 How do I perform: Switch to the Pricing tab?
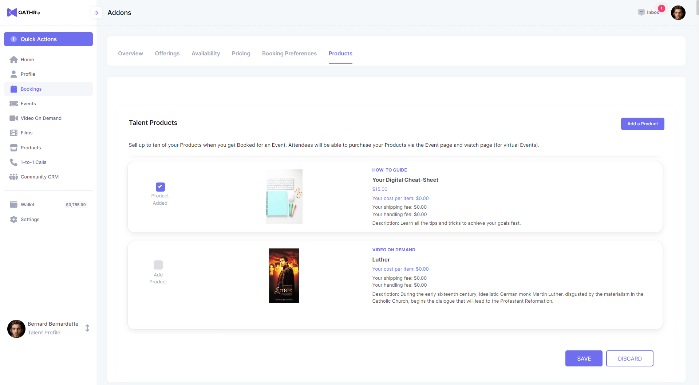coord(241,54)
